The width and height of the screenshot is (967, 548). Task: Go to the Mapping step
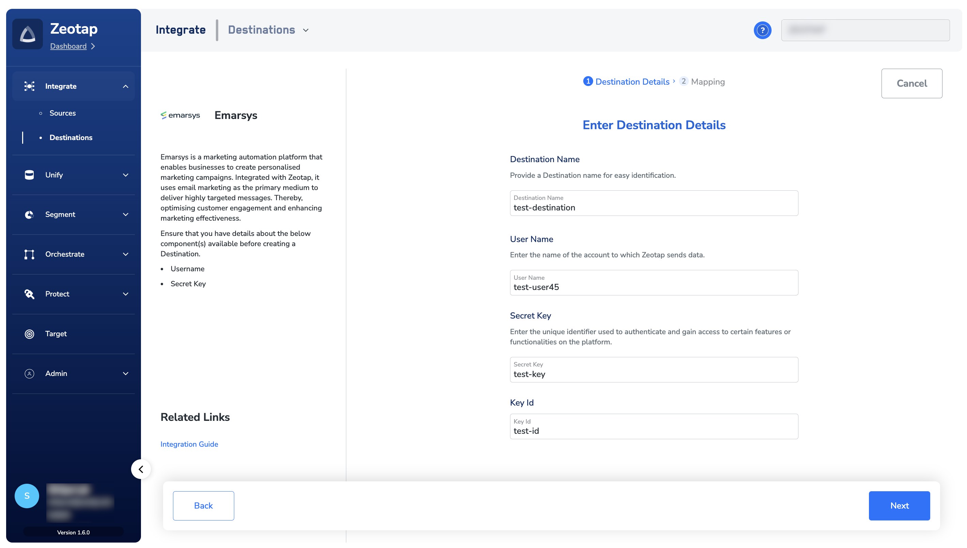[x=707, y=82]
